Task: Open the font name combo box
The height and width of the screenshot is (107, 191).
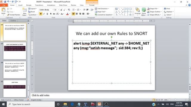Action: click(47, 10)
